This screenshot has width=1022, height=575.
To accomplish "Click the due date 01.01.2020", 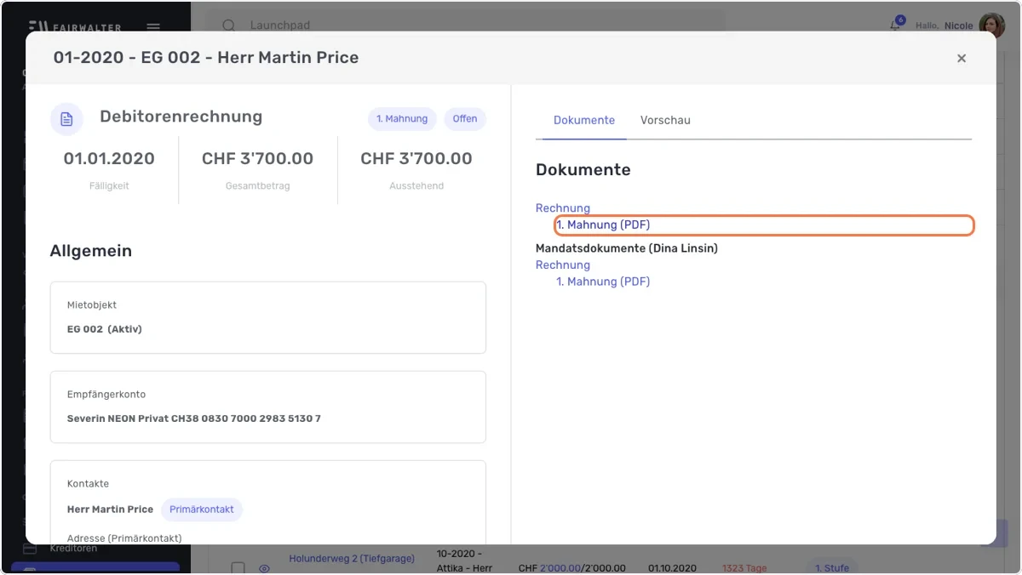I will click(109, 158).
